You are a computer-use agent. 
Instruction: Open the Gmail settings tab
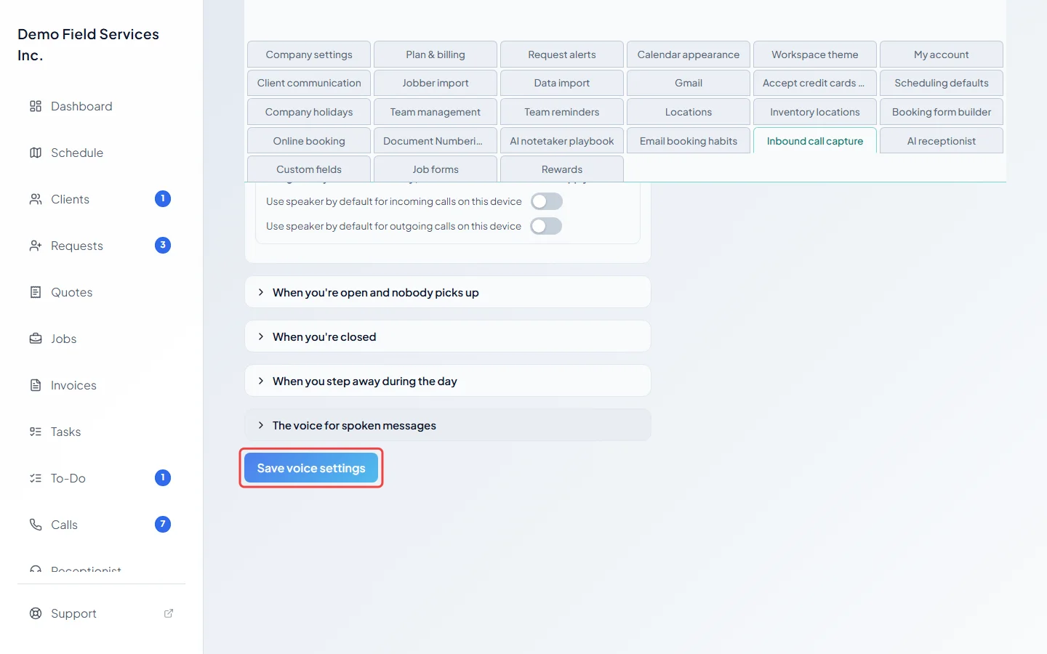[x=689, y=83]
